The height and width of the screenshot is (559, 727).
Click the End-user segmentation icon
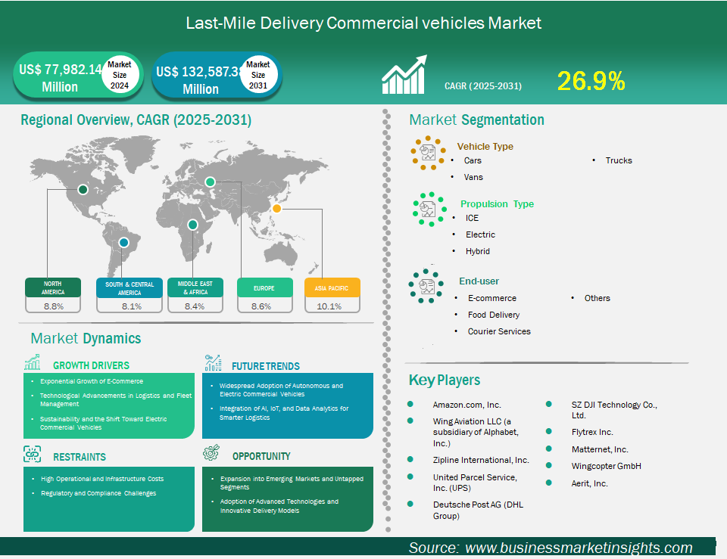pos(426,286)
